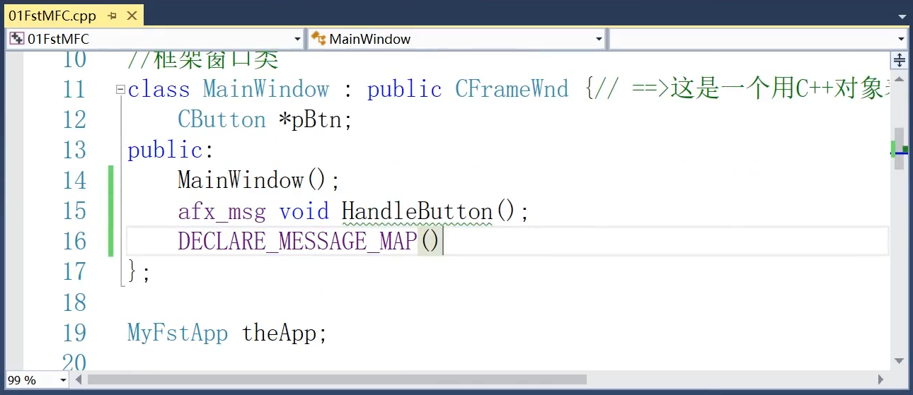Click on CButton on line 12
The height and width of the screenshot is (395, 913).
pos(222,119)
